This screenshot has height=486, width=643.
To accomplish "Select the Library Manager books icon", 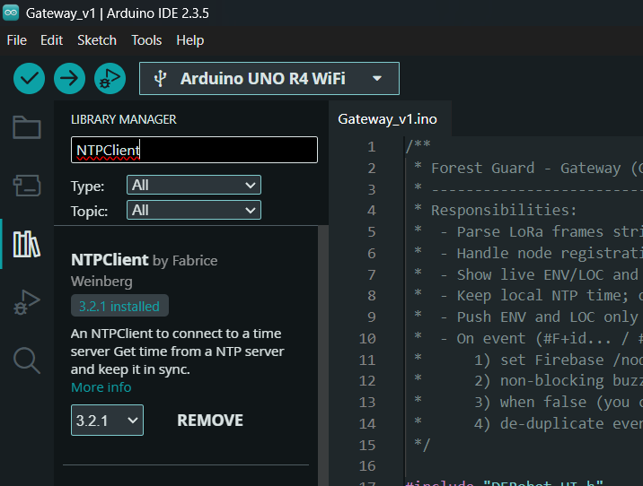I will pos(27,245).
